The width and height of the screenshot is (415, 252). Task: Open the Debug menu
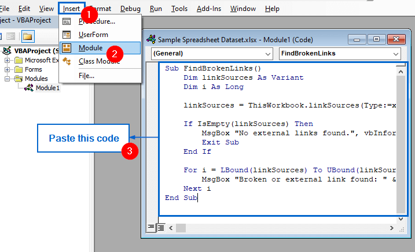pos(131,9)
